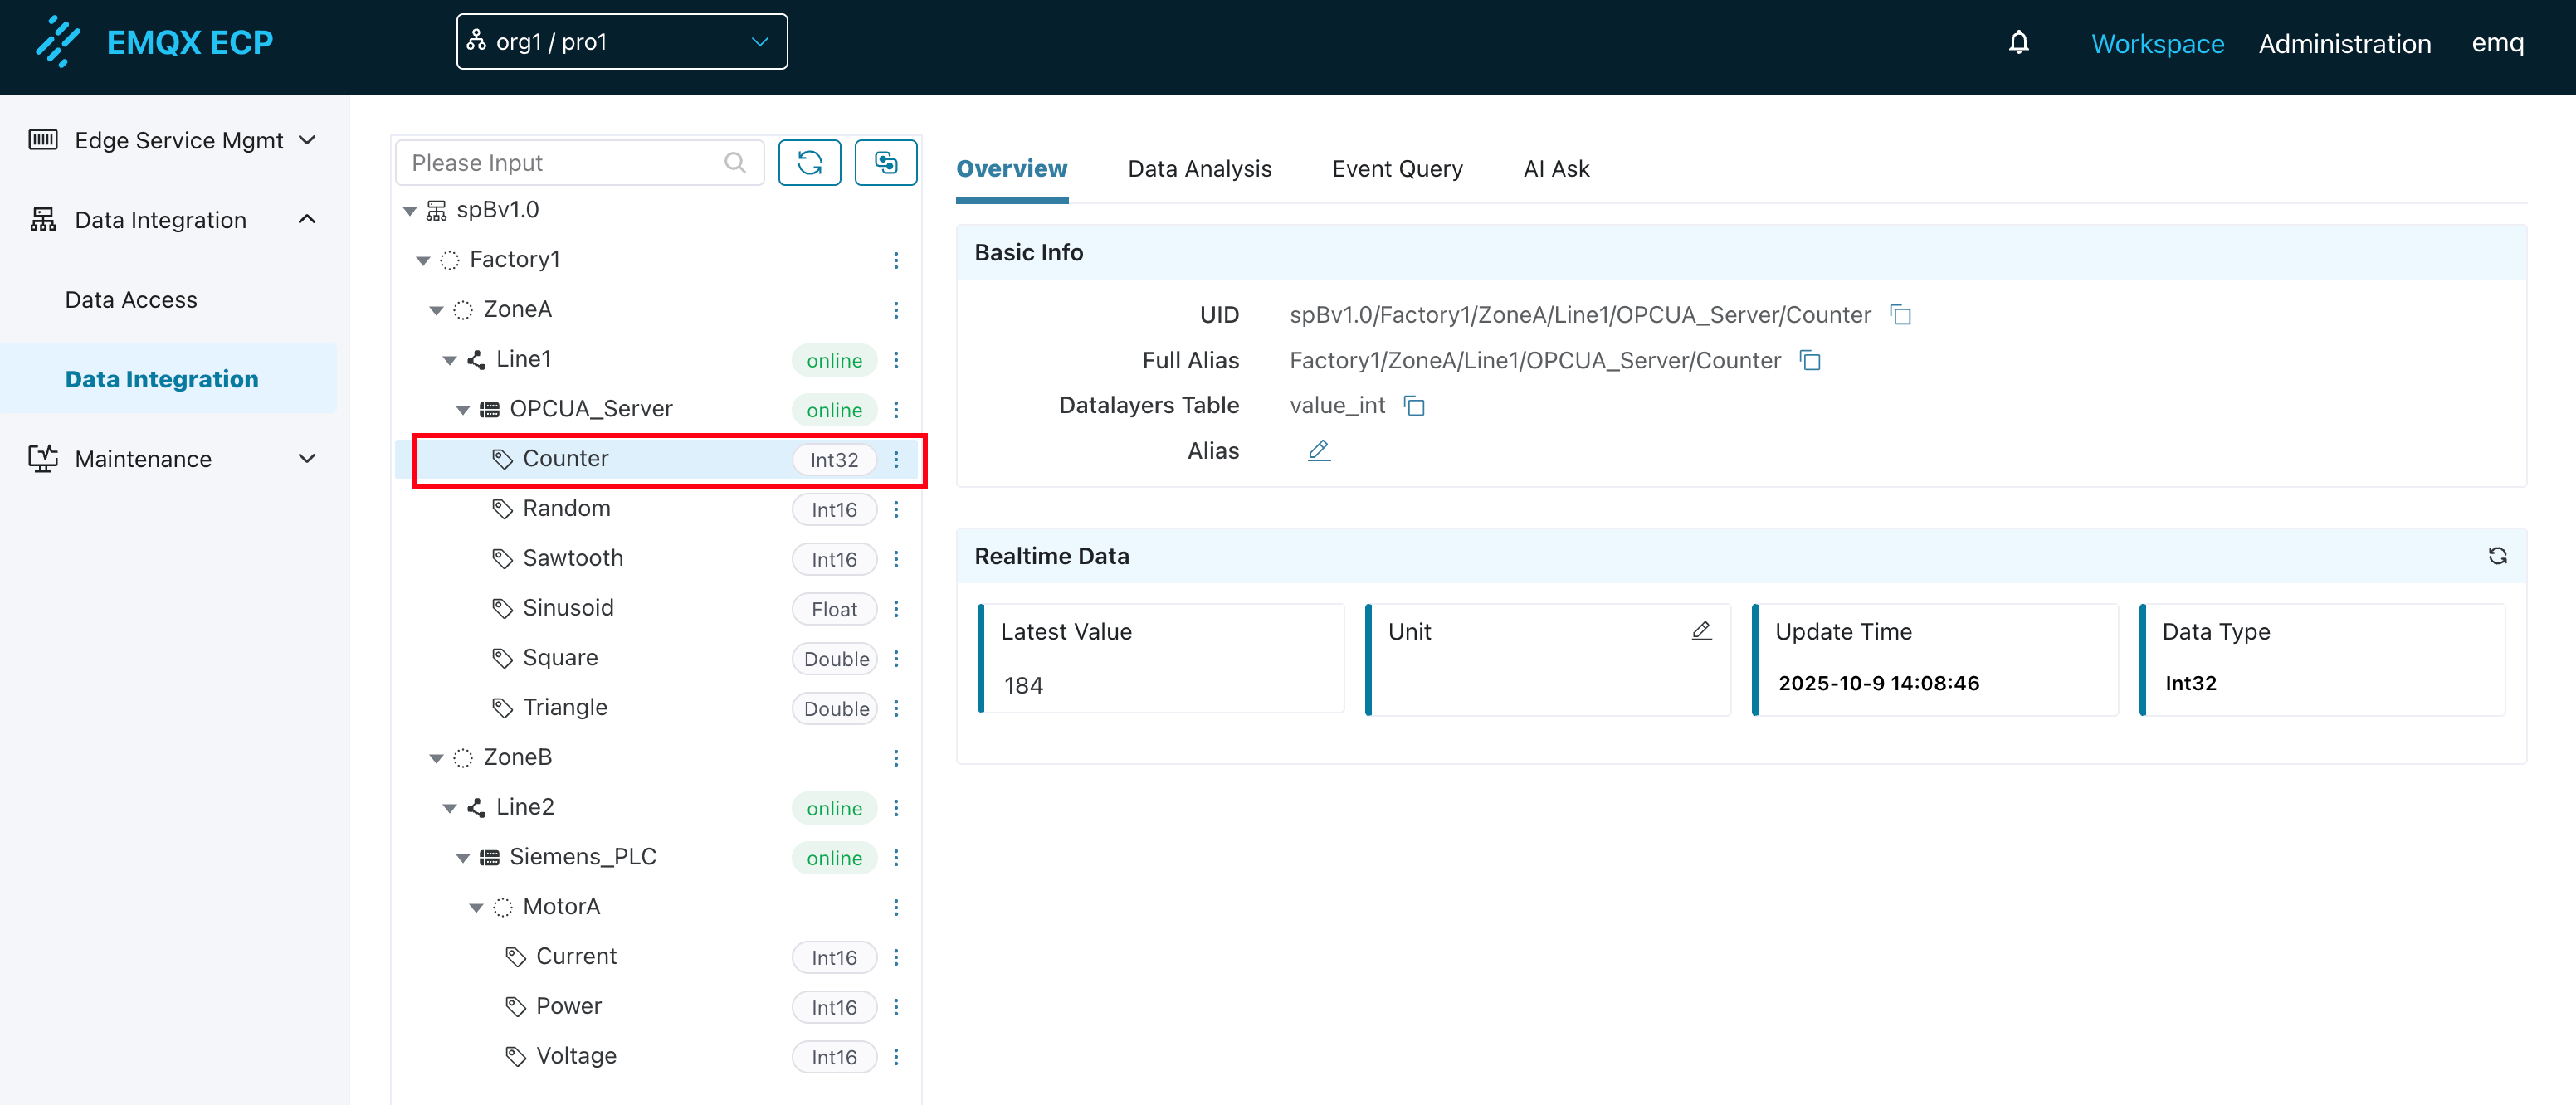This screenshot has height=1105, width=2576.
Task: Edit the Alias with pencil icon
Action: coord(1318,451)
